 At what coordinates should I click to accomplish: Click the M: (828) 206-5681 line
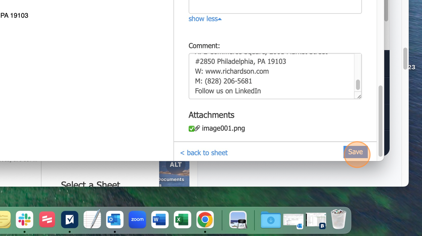(x=223, y=81)
